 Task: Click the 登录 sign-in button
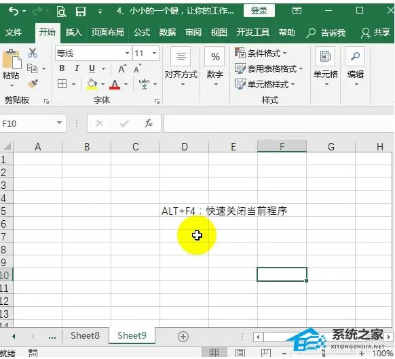click(x=259, y=11)
